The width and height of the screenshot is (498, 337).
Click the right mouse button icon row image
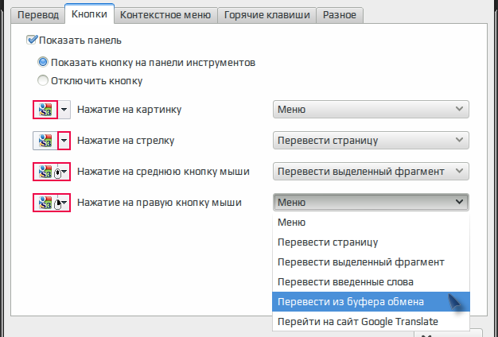point(52,203)
